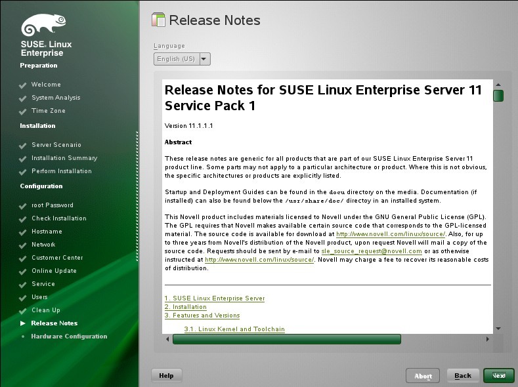Click the checkmark beside Check Installation
Viewport: 518px width, 387px height.
pos(22,219)
